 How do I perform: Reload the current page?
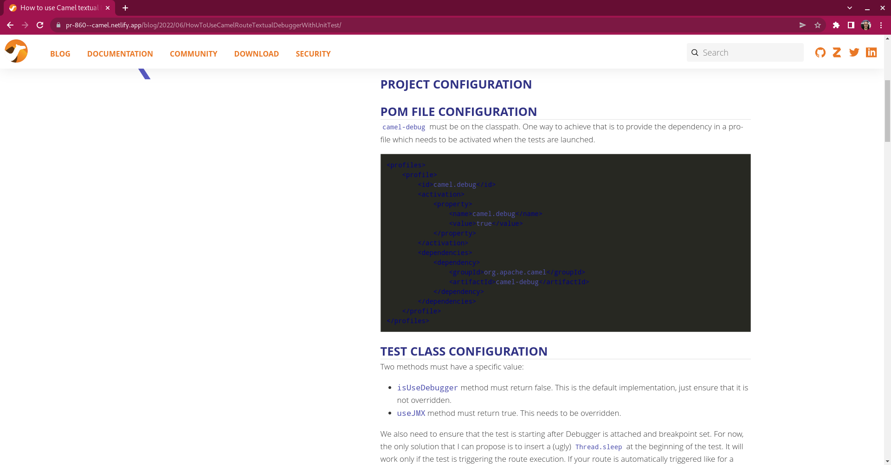40,25
